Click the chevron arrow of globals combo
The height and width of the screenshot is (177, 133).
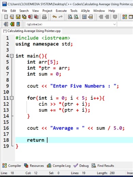click(115, 24)
